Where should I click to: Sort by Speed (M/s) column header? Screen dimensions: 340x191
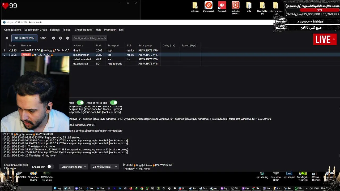click(189, 46)
